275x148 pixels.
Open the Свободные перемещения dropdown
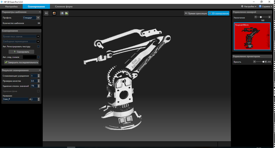[21, 41]
